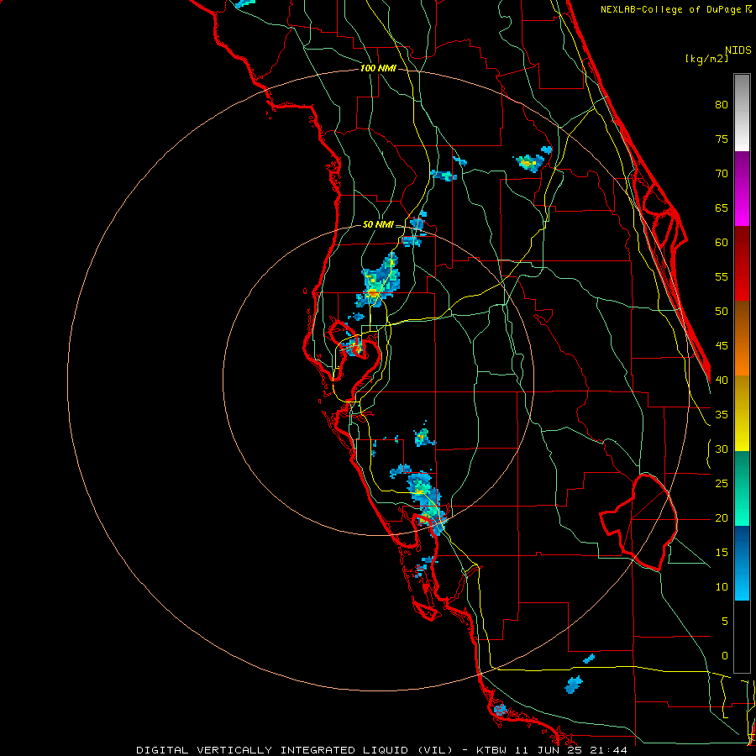Pick the black bottom segment of the color bar

(x=742, y=637)
